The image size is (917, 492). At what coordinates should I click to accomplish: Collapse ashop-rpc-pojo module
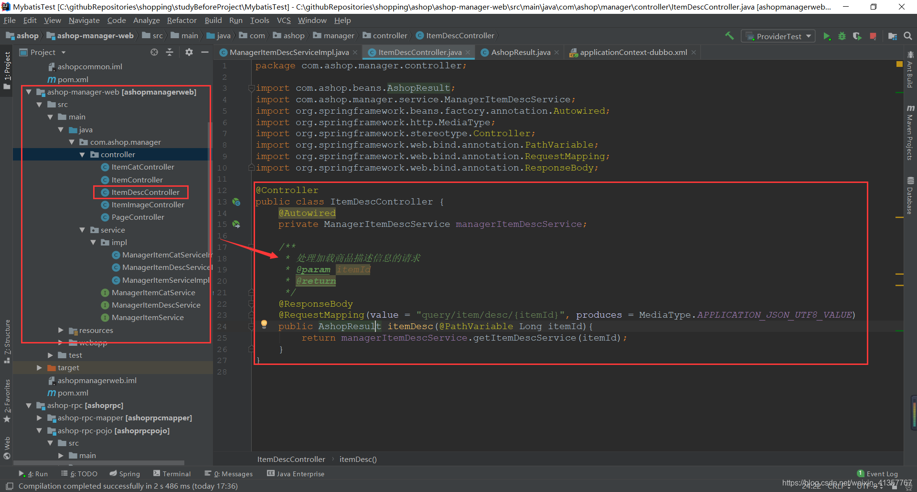39,431
